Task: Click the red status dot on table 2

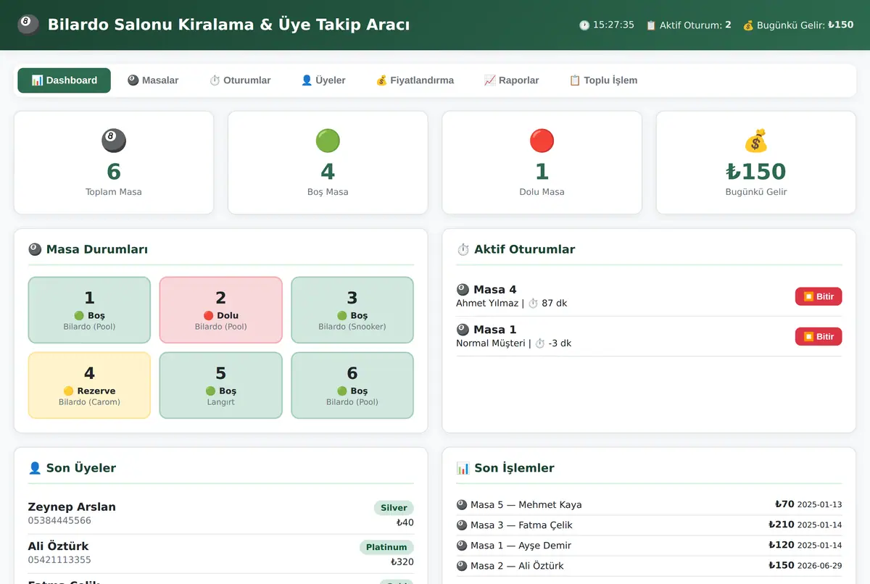Action: tap(209, 316)
